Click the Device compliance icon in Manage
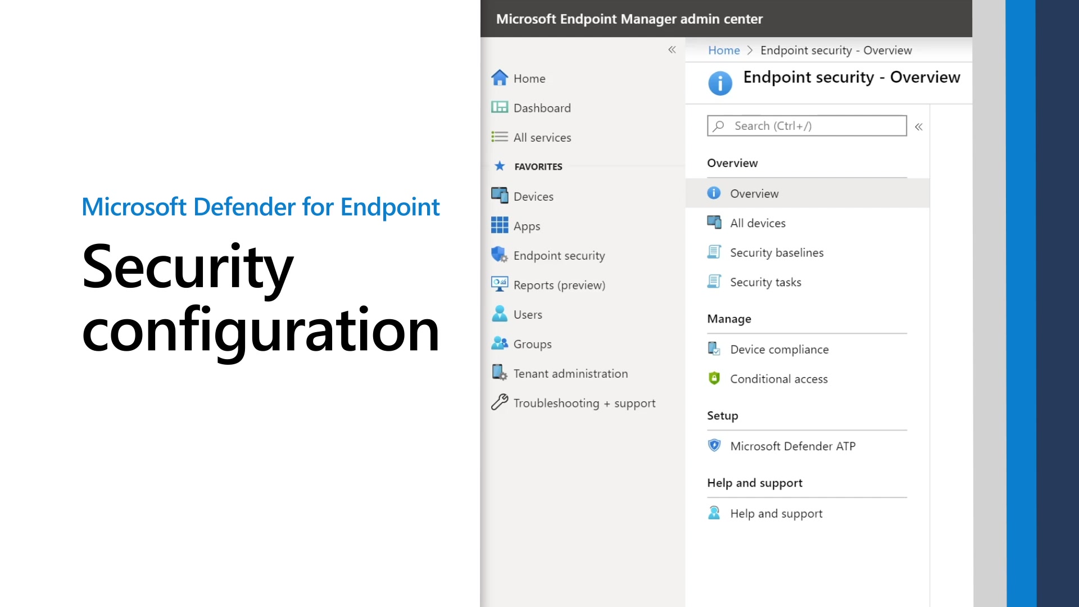1079x607 pixels. [x=714, y=348]
